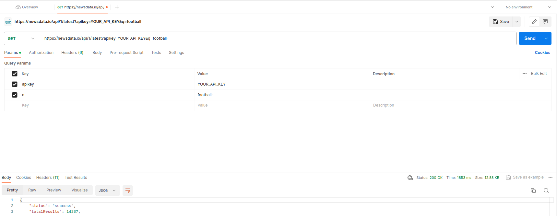The height and width of the screenshot is (216, 557).
Task: Open the No environment dropdown
Action: click(x=528, y=7)
